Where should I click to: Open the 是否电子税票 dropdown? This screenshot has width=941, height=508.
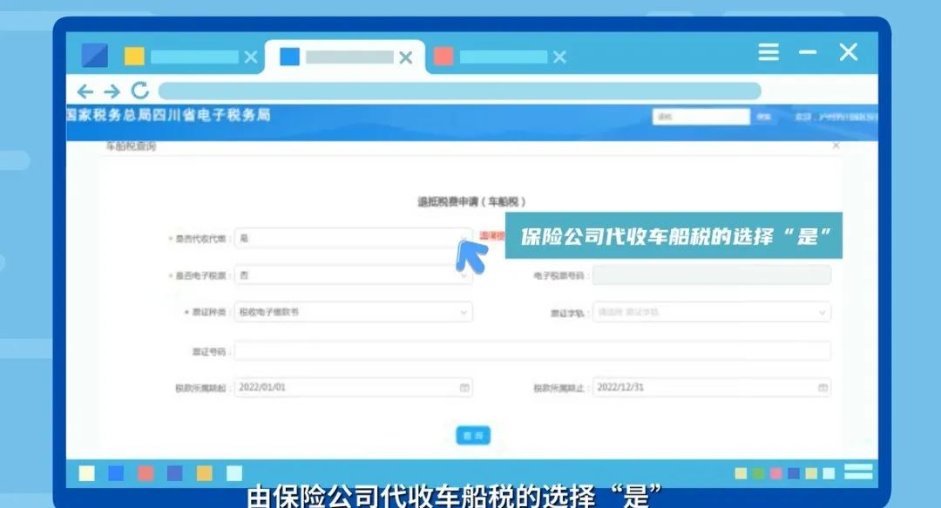point(354,275)
